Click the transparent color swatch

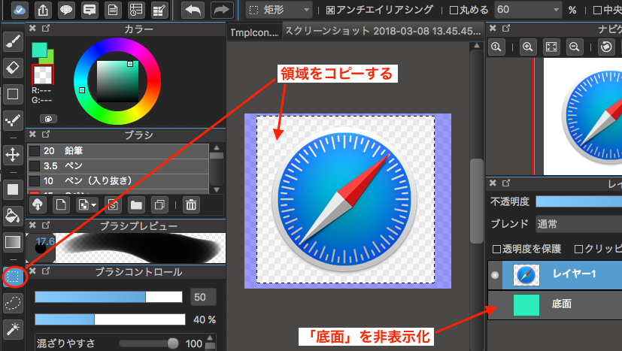[x=42, y=74]
